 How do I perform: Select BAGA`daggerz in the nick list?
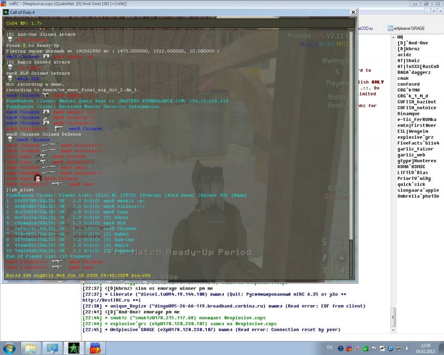(414, 72)
